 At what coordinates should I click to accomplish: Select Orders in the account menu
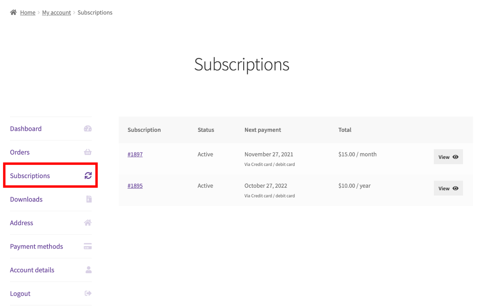tap(20, 152)
